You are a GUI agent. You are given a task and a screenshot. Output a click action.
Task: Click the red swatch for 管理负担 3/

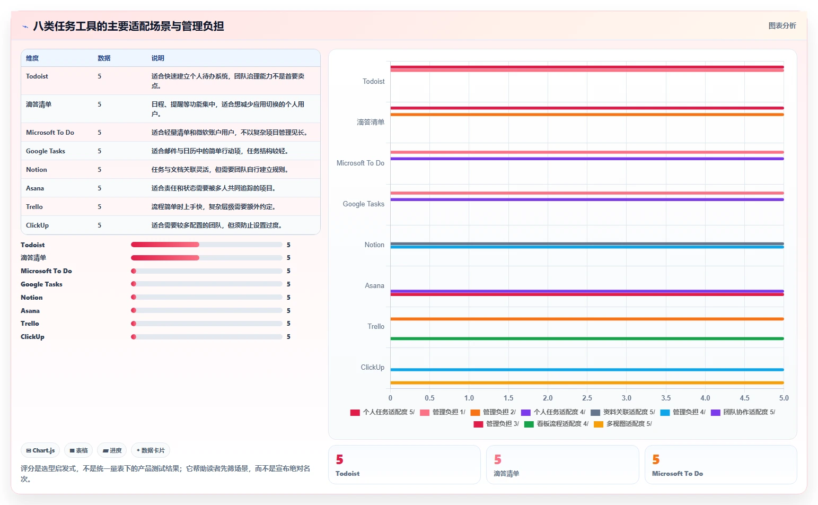tap(478, 424)
